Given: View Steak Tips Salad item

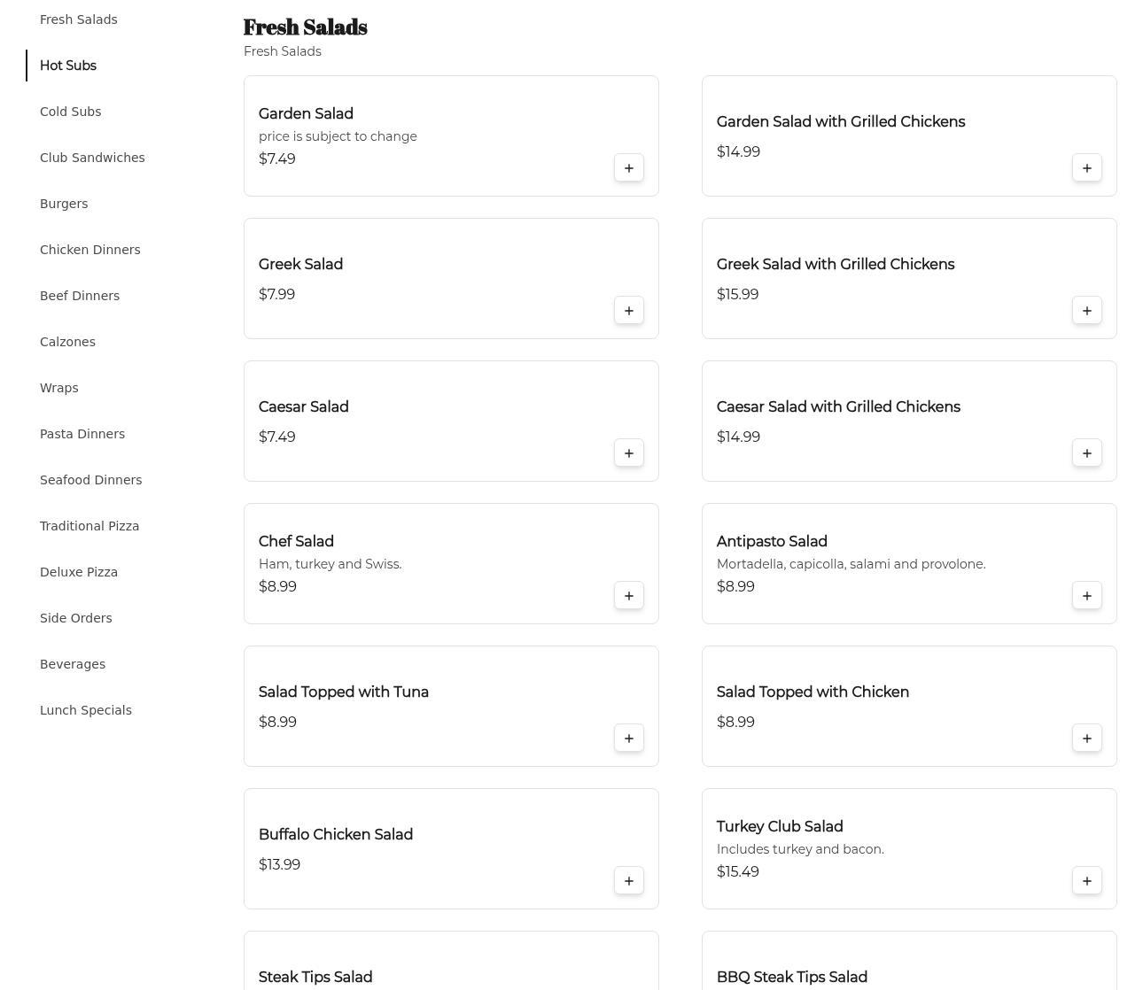Looking at the screenshot, I should point(451,961).
